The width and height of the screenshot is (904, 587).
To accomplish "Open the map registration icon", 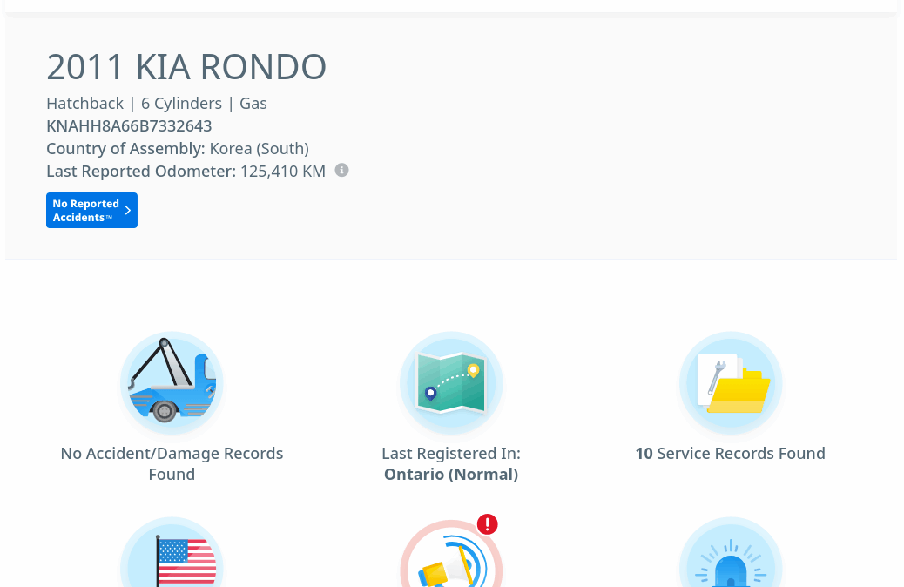I will (451, 383).
